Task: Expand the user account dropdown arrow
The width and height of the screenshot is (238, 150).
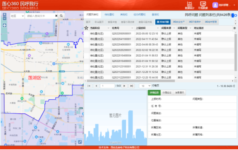Action: tap(234, 5)
